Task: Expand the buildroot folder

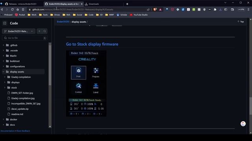Action: (4, 61)
